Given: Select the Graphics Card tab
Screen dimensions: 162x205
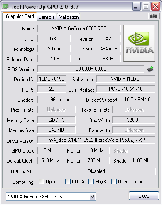Looking at the screenshot, I should (20, 16).
